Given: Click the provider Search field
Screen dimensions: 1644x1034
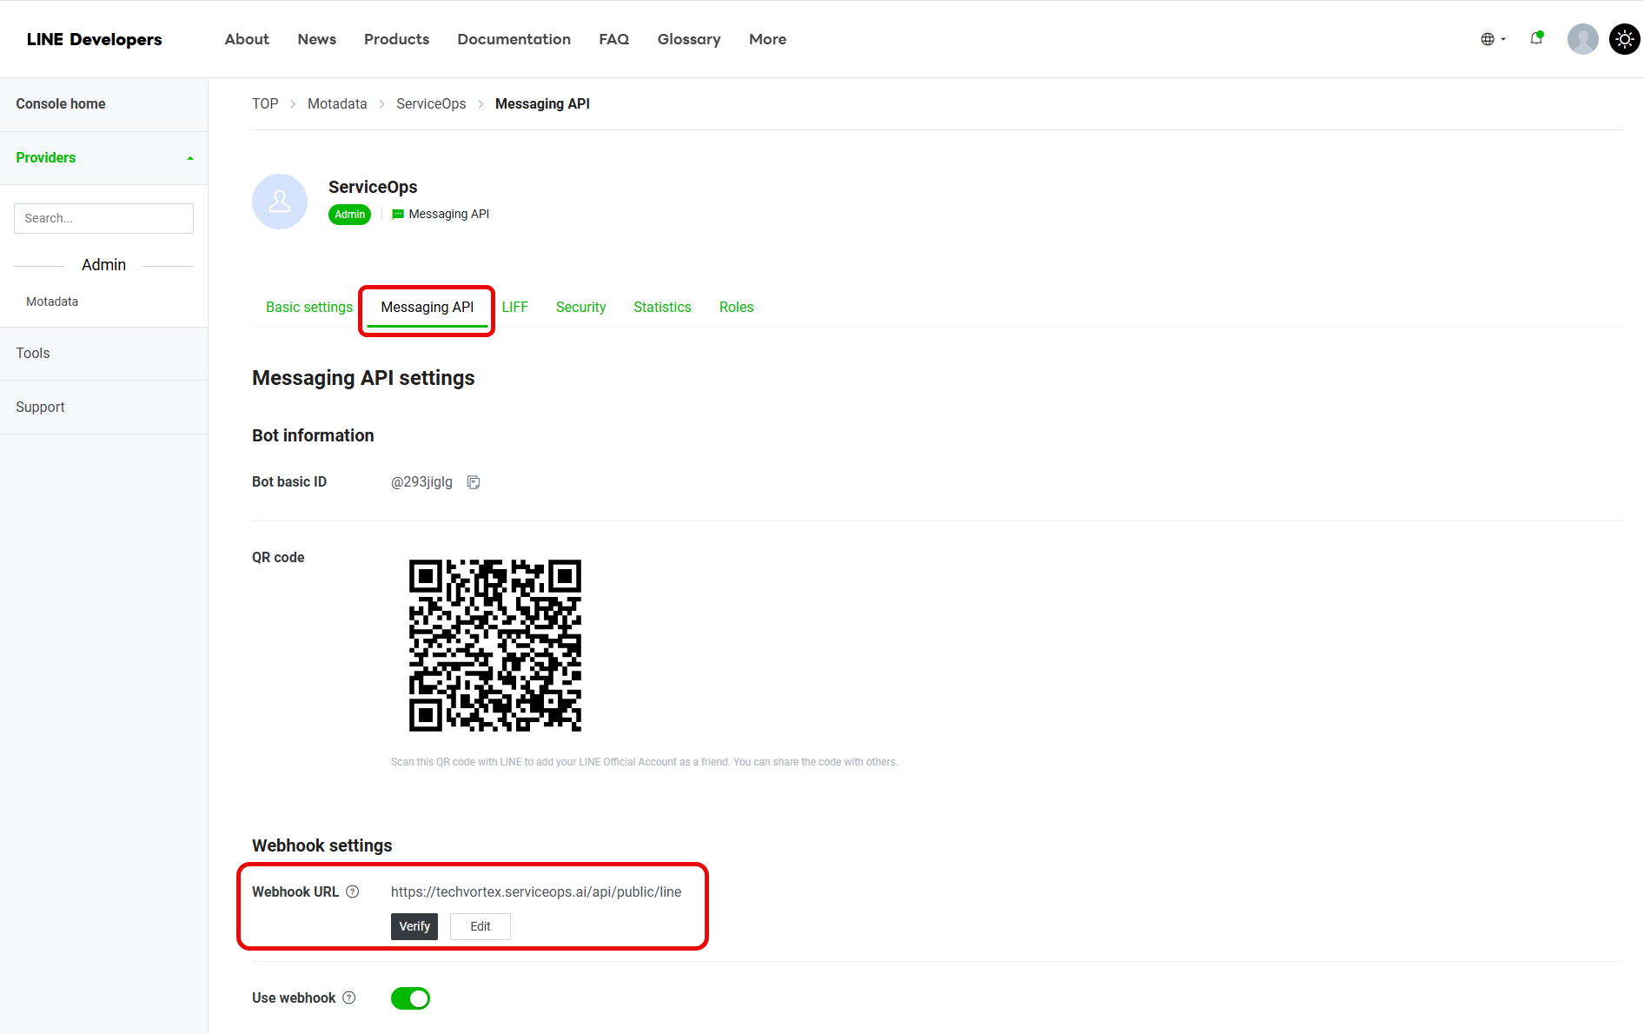Looking at the screenshot, I should (x=103, y=218).
